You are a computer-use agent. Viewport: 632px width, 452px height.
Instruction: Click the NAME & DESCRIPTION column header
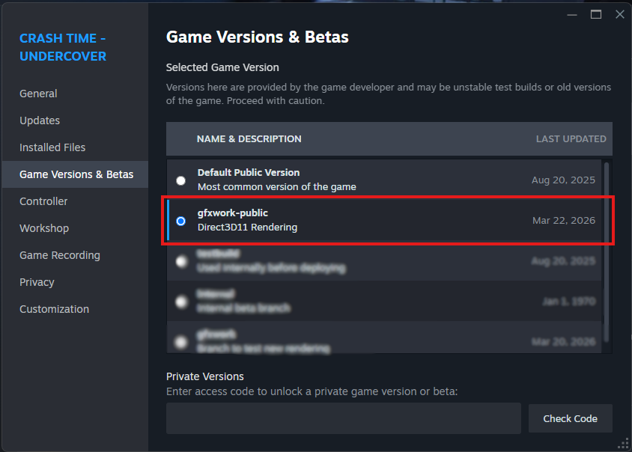coord(249,139)
